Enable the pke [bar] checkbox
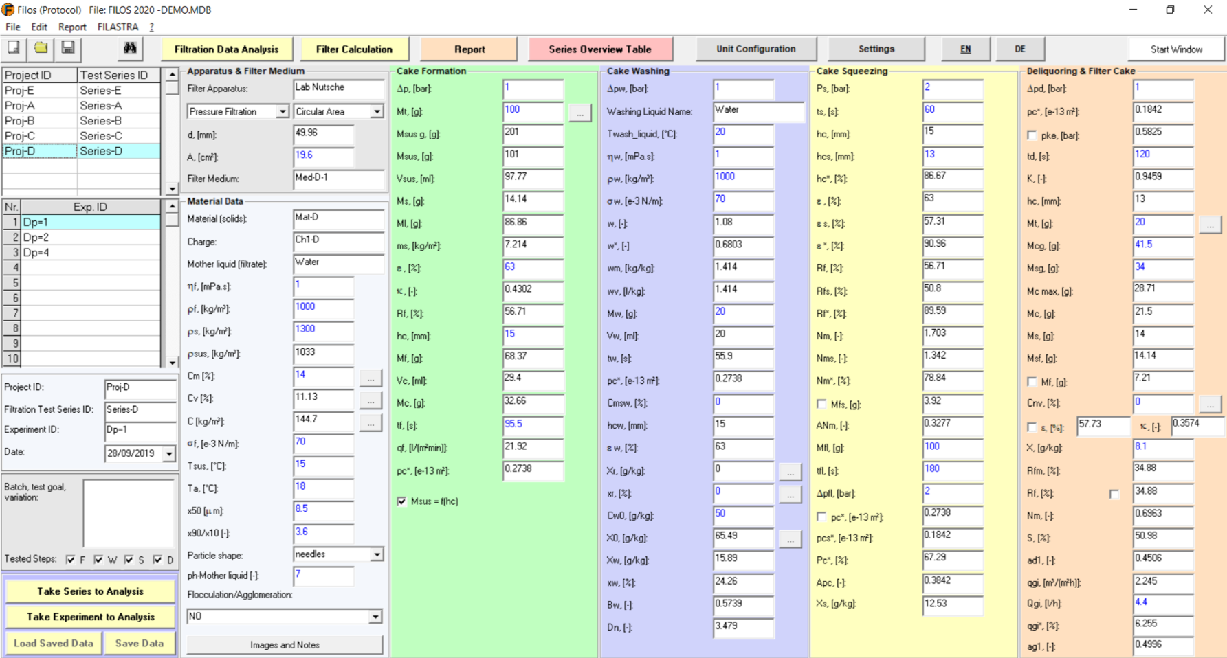This screenshot has width=1227, height=658. tap(1032, 135)
